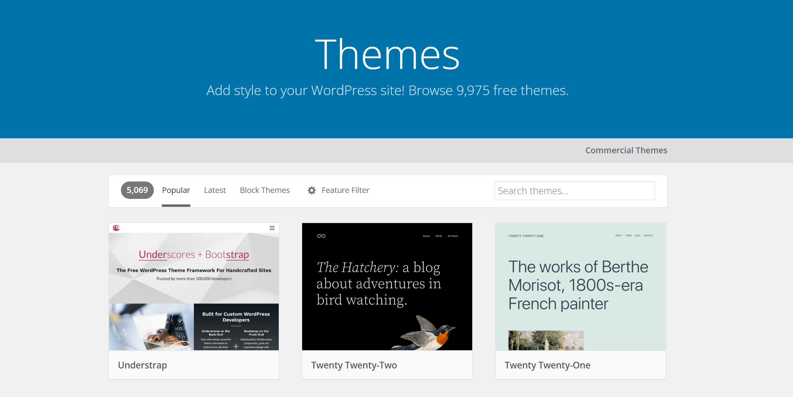
Task: Switch to the Latest tab
Action: coord(215,190)
